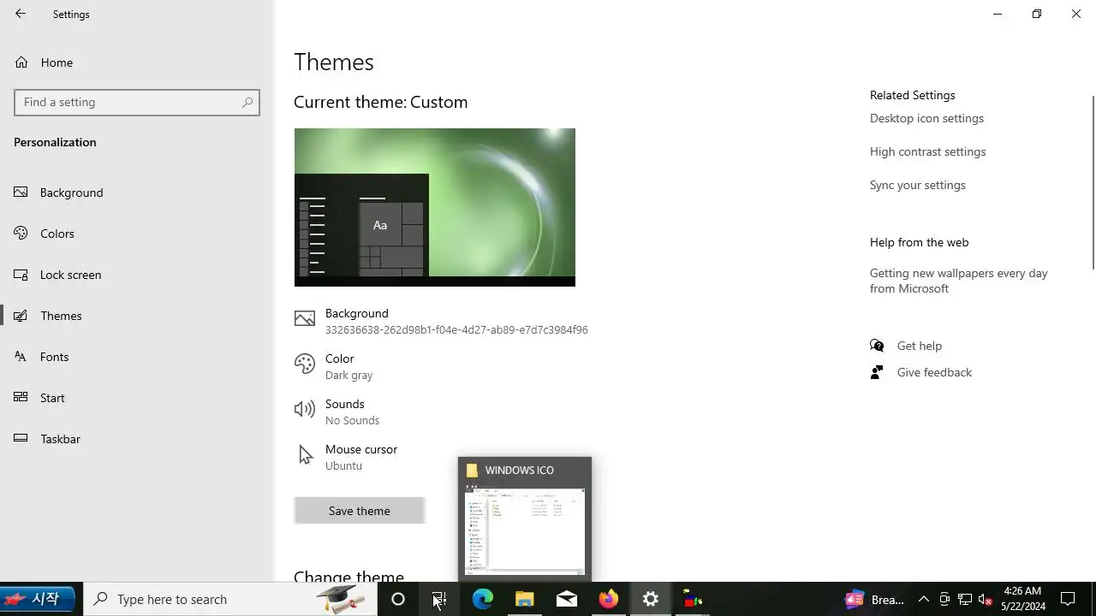Viewport: 1096px width, 616px height.
Task: Open Desktop icon settings link
Action: [926, 118]
